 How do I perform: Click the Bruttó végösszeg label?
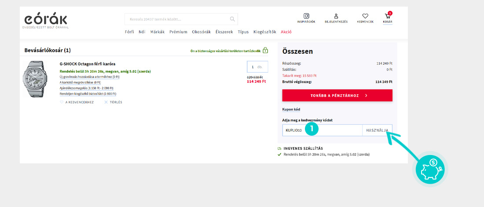297,82
